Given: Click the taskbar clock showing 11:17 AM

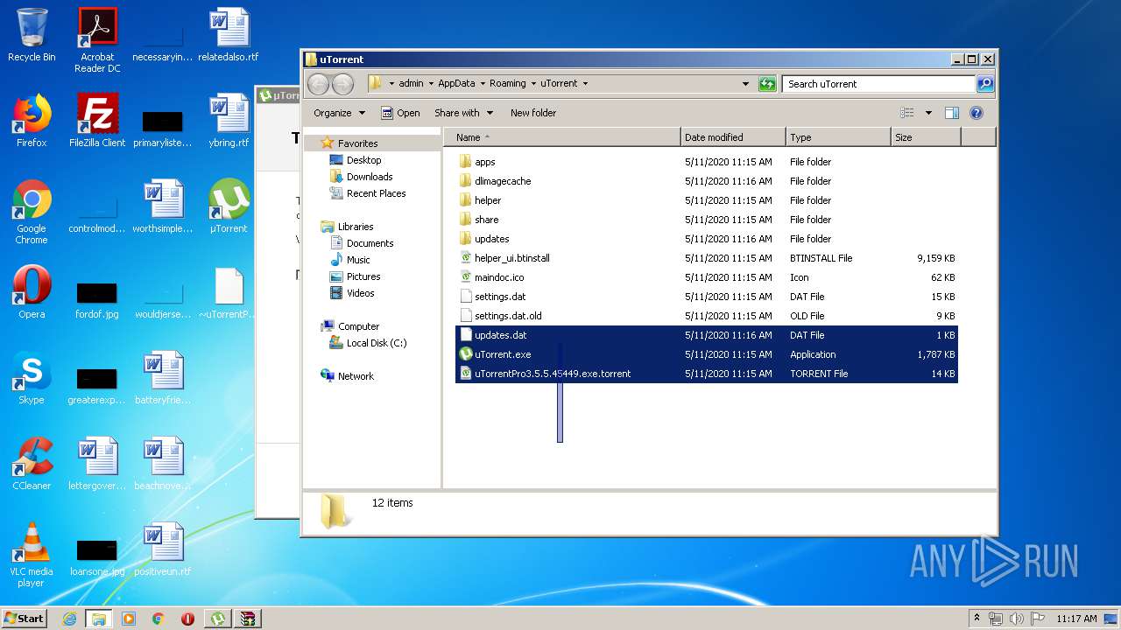Looking at the screenshot, I should point(1076,619).
